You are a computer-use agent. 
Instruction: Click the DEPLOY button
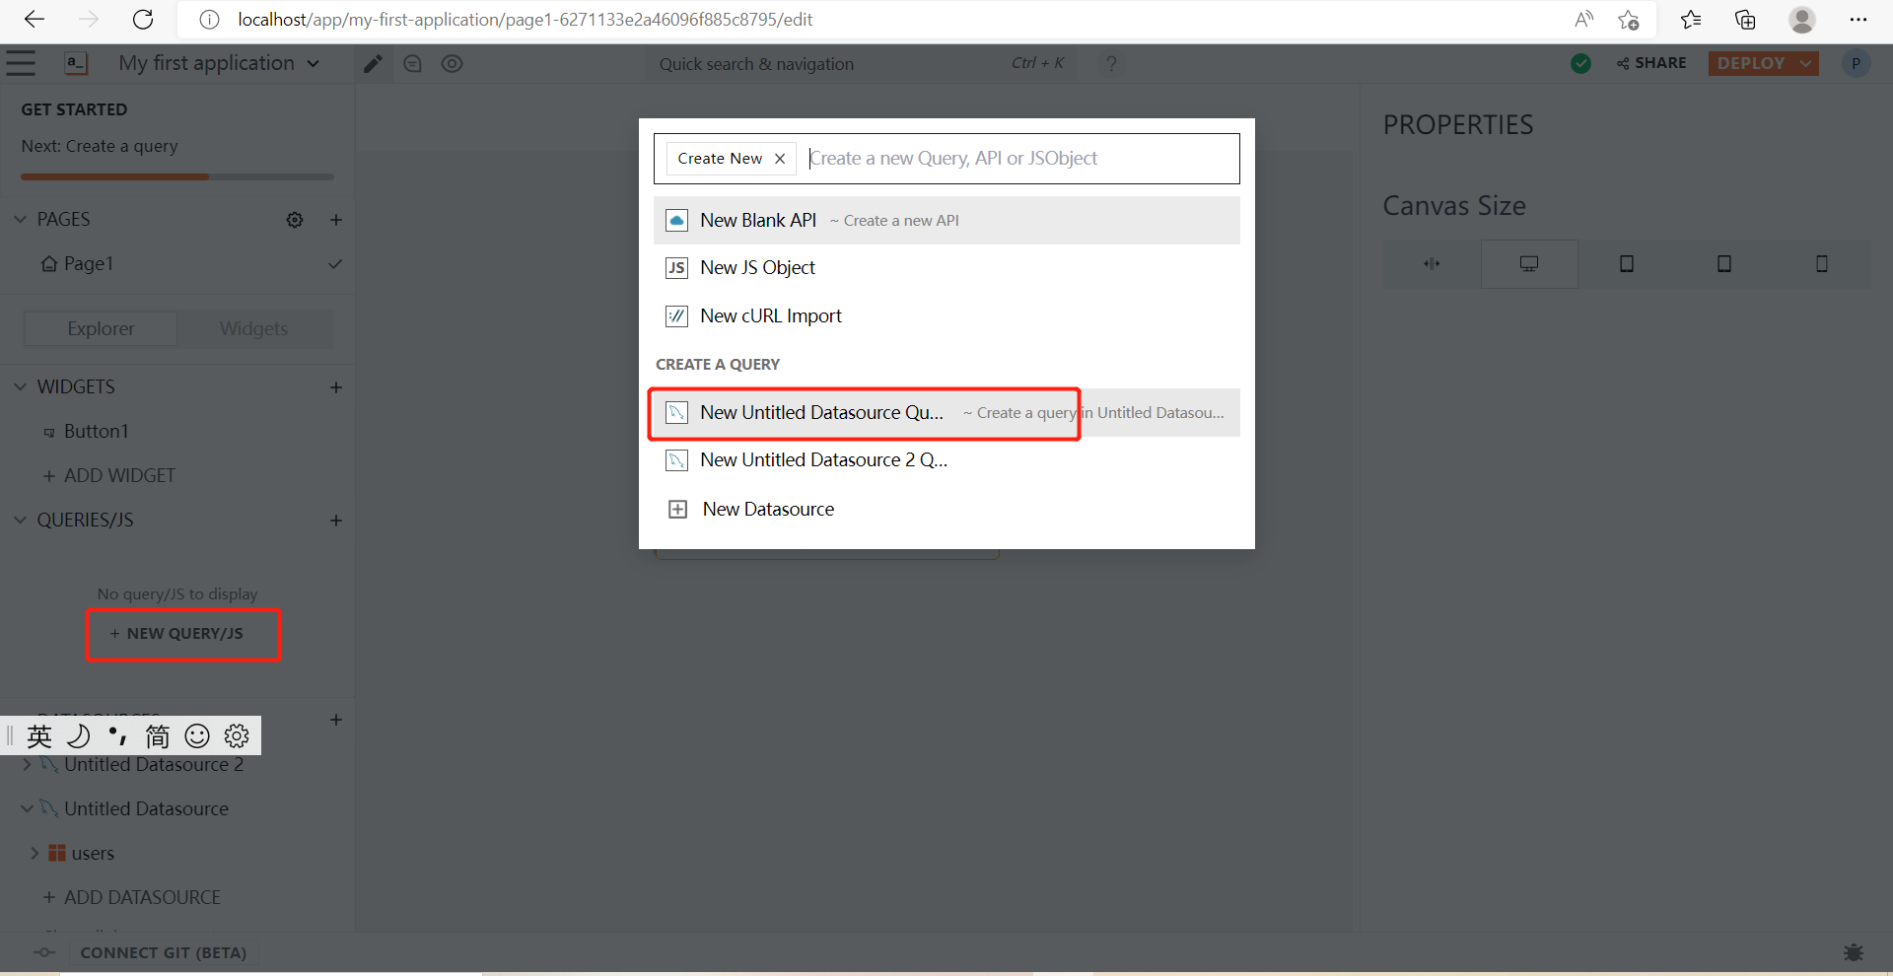tap(1751, 63)
